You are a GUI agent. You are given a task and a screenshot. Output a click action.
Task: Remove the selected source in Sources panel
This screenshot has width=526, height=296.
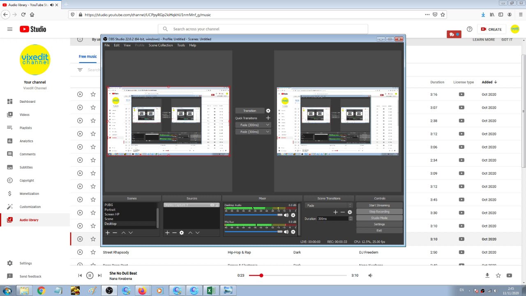[174, 233]
